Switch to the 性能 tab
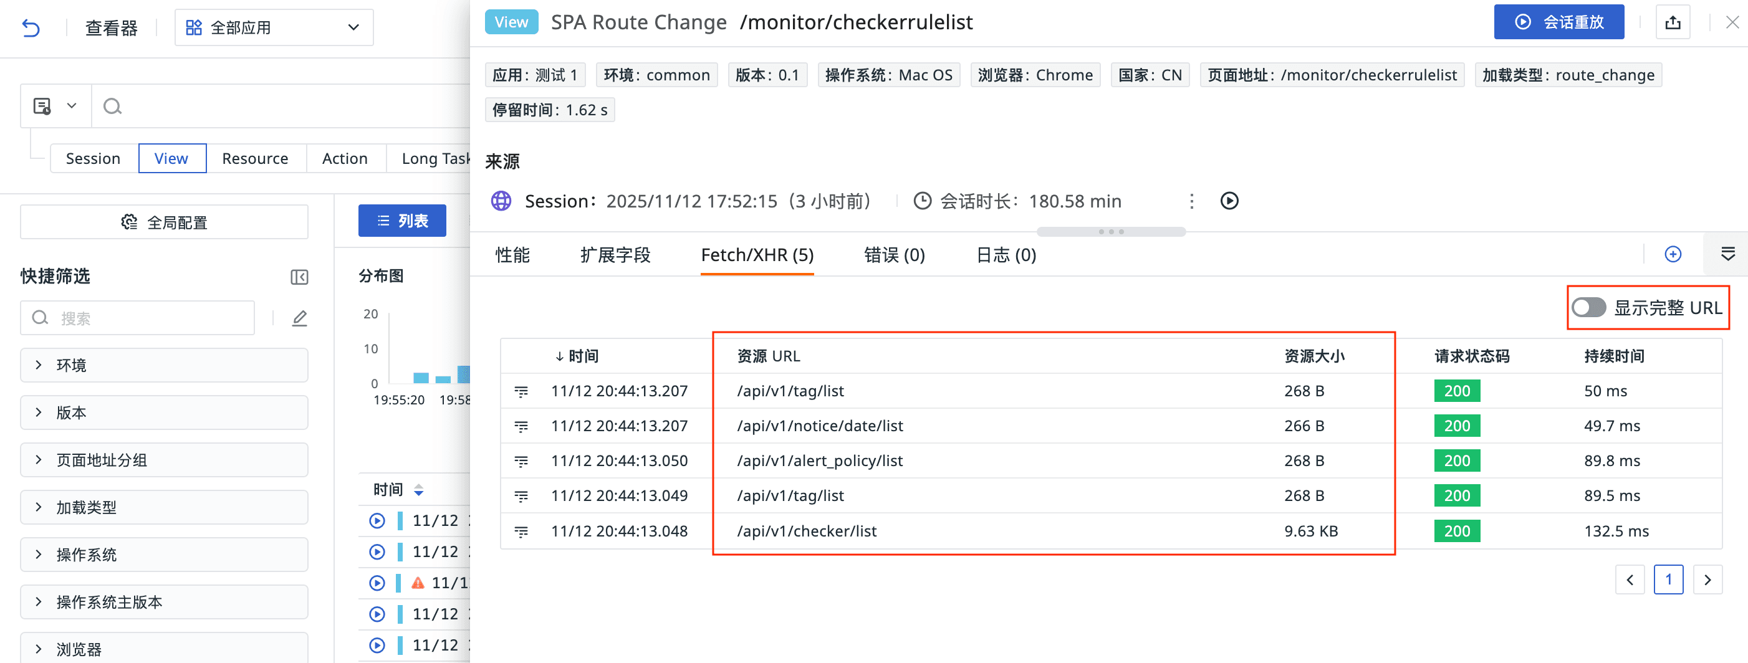This screenshot has width=1748, height=663. pyautogui.click(x=512, y=255)
